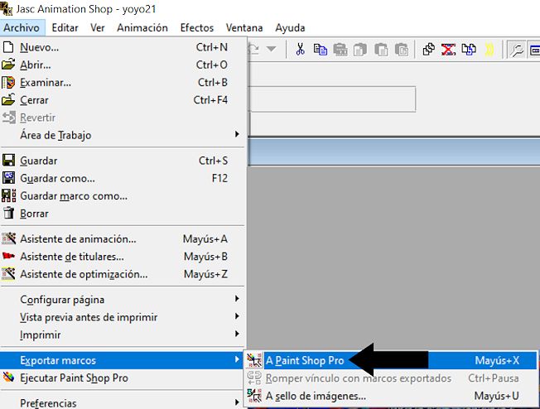Expand the Configurar página submenu
540x409 pixels.
pyautogui.click(x=123, y=299)
